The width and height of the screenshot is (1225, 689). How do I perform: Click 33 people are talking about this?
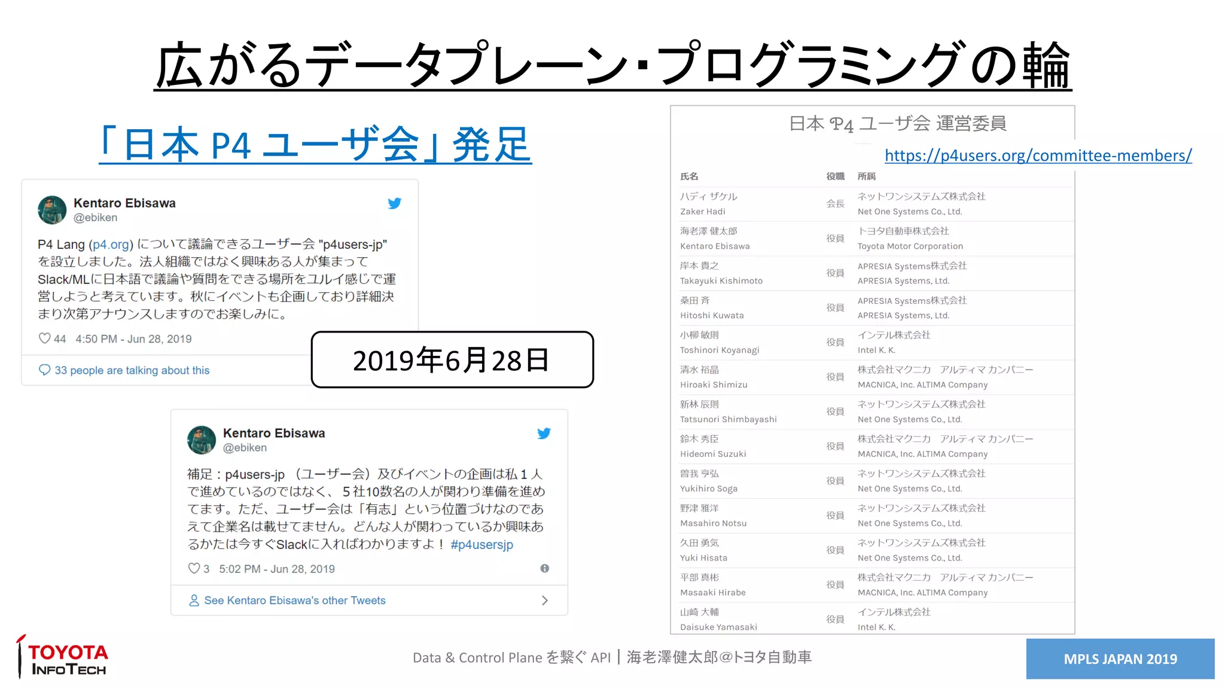pos(132,370)
